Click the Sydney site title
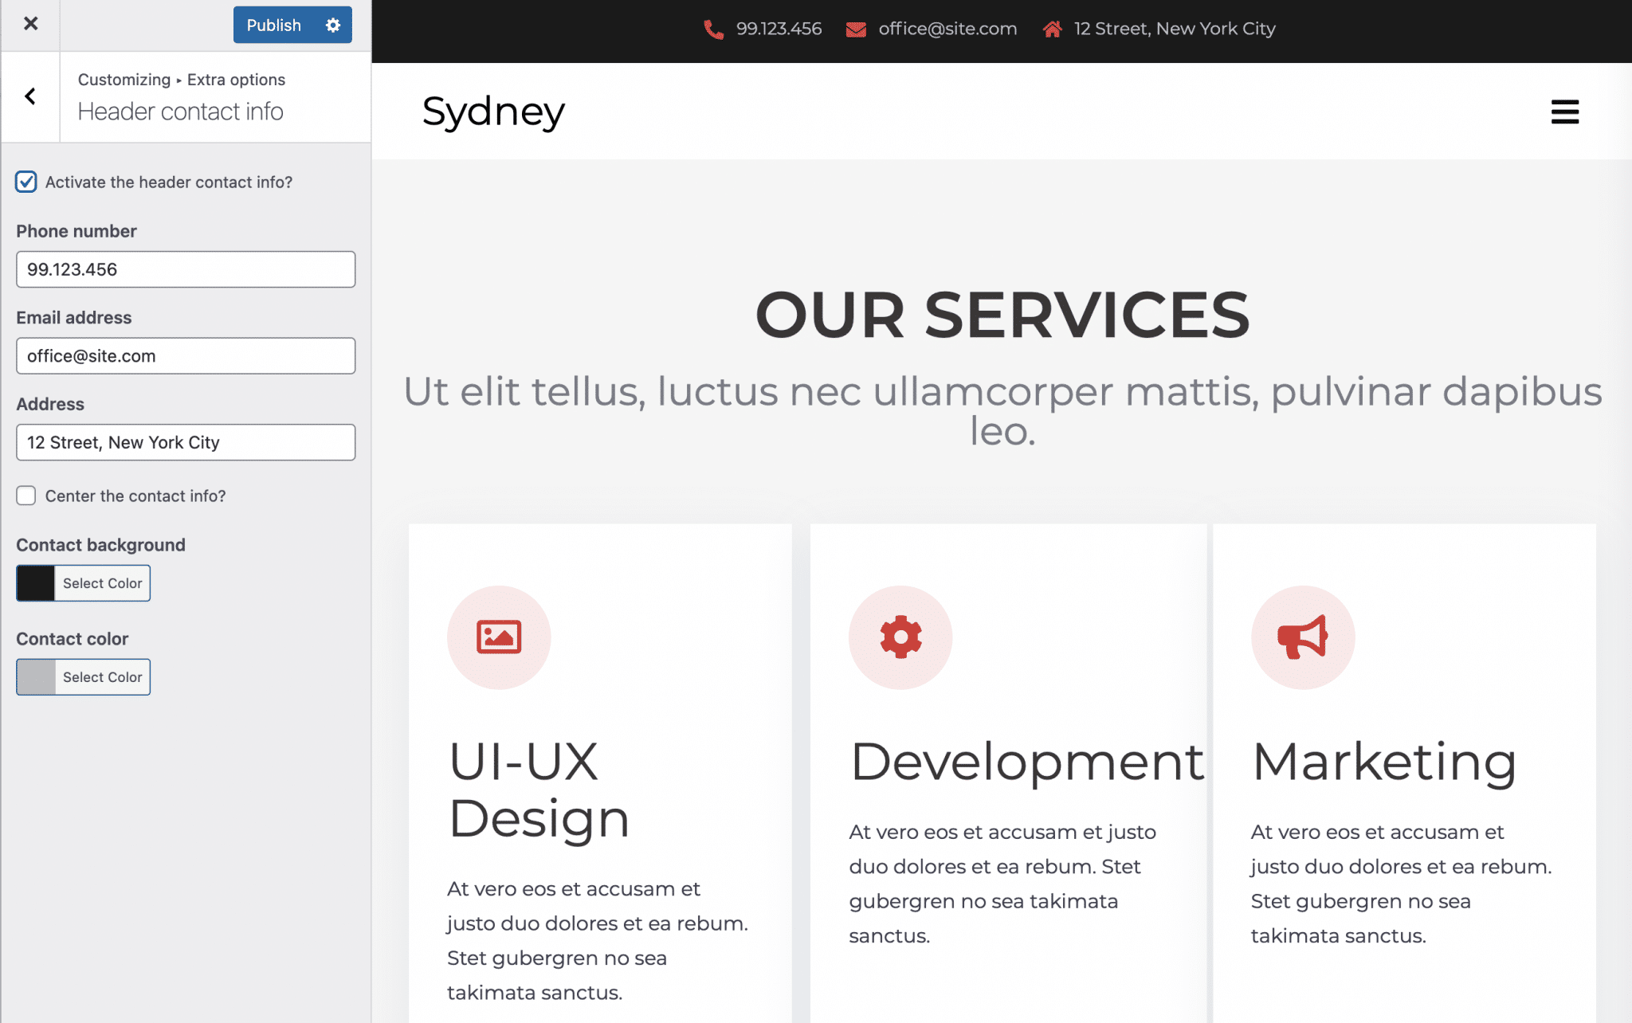Image resolution: width=1632 pixels, height=1023 pixels. click(493, 112)
